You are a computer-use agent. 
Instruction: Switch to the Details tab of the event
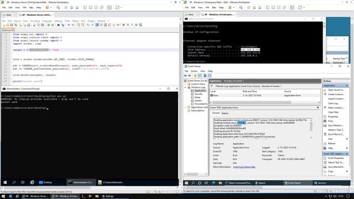pyautogui.click(x=225, y=113)
